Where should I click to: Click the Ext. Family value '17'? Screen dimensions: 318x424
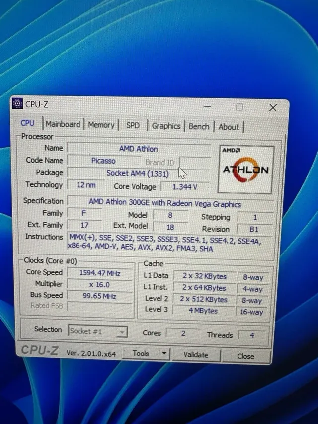[84, 225]
